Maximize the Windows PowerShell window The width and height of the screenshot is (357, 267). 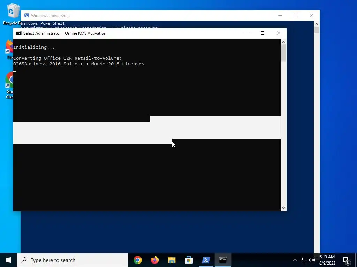coord(296,15)
